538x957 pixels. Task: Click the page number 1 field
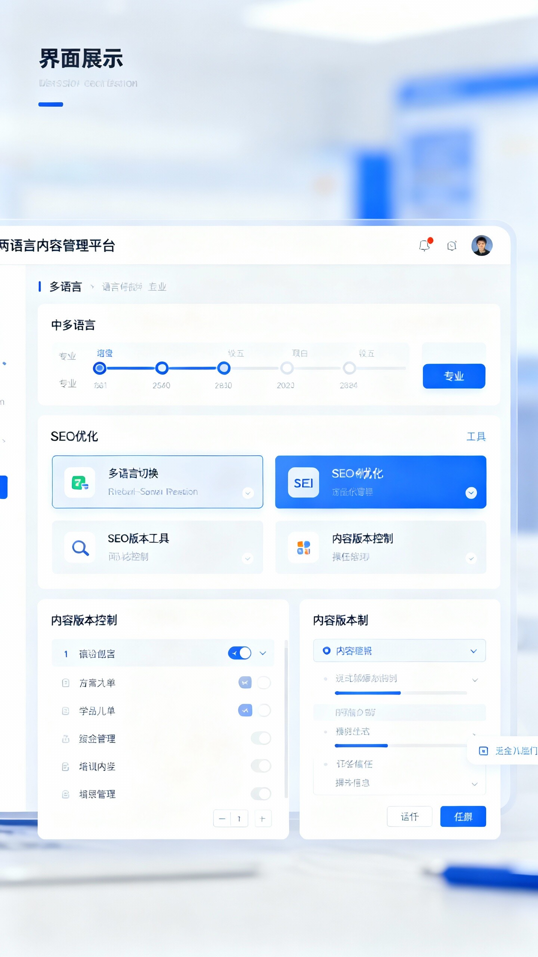click(239, 819)
